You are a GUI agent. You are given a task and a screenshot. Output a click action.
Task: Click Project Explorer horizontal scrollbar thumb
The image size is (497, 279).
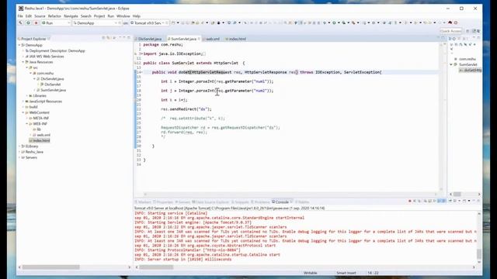50,267
